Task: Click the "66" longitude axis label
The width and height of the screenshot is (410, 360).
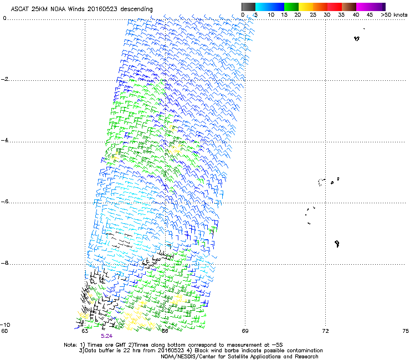Action: pyautogui.click(x=165, y=331)
